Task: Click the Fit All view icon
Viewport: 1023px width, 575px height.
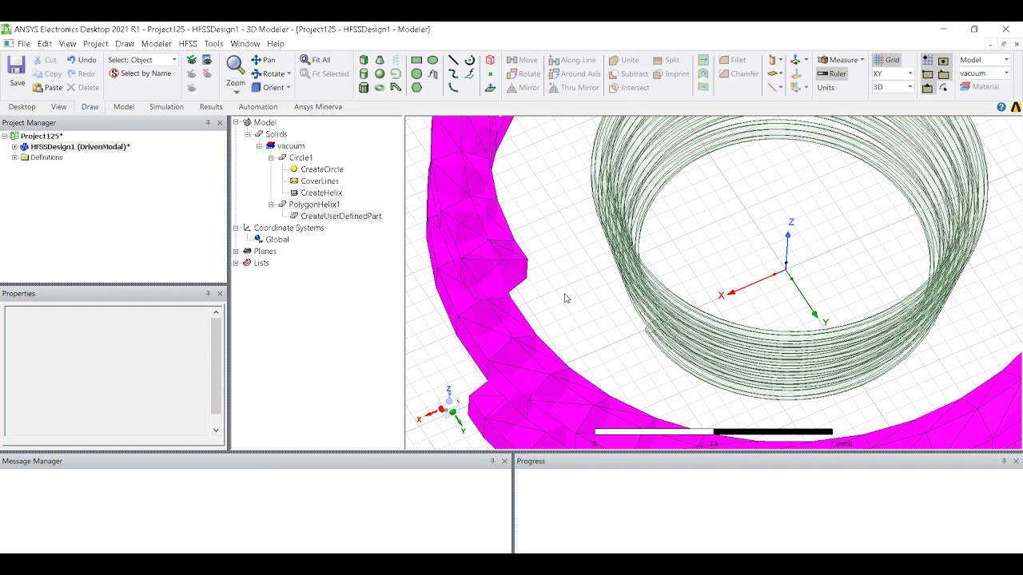Action: coord(315,60)
